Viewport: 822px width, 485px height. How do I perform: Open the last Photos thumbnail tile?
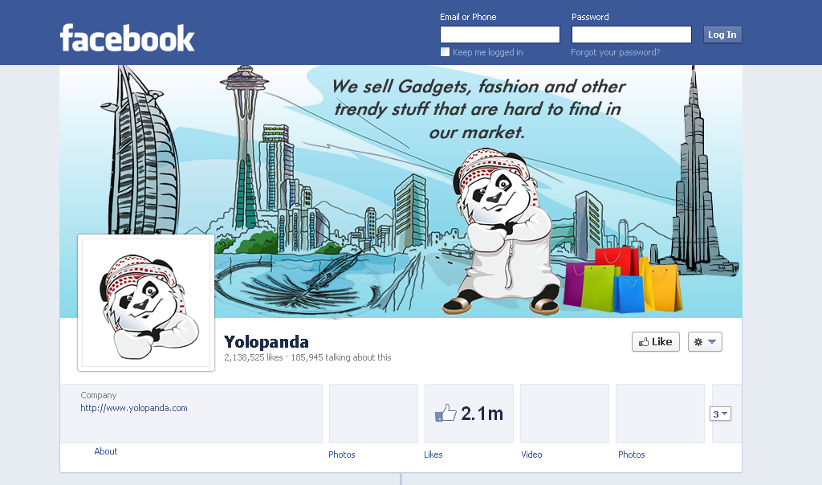coord(660,414)
